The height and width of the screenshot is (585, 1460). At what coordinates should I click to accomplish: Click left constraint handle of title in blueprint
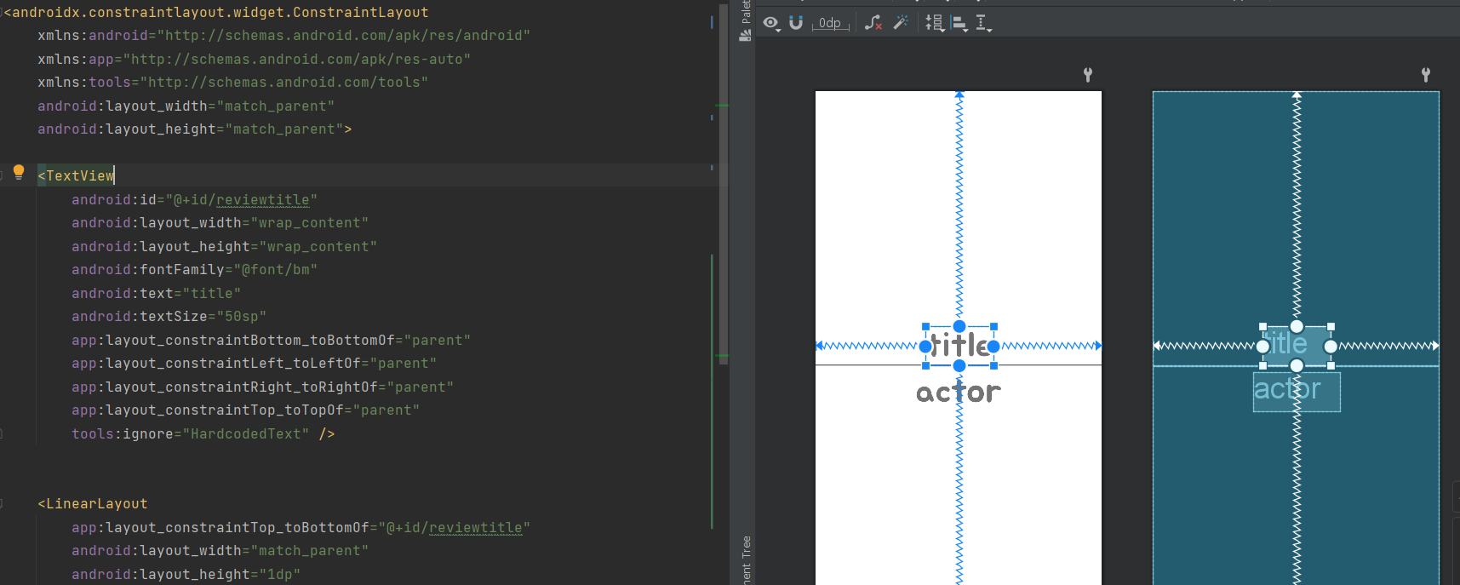point(1262,347)
